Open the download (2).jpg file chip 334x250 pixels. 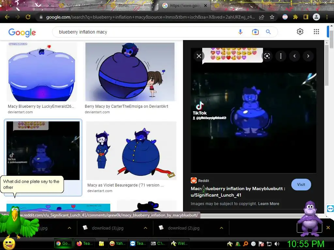pyautogui.click(x=184, y=228)
